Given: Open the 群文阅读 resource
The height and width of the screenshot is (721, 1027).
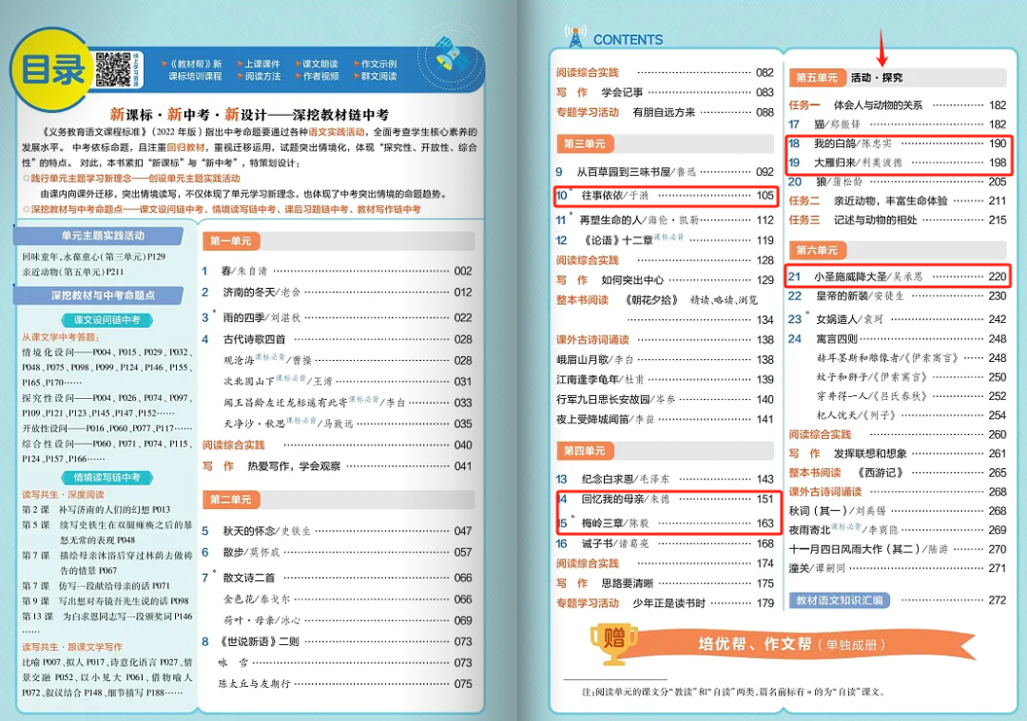Looking at the screenshot, I should pos(378,78).
